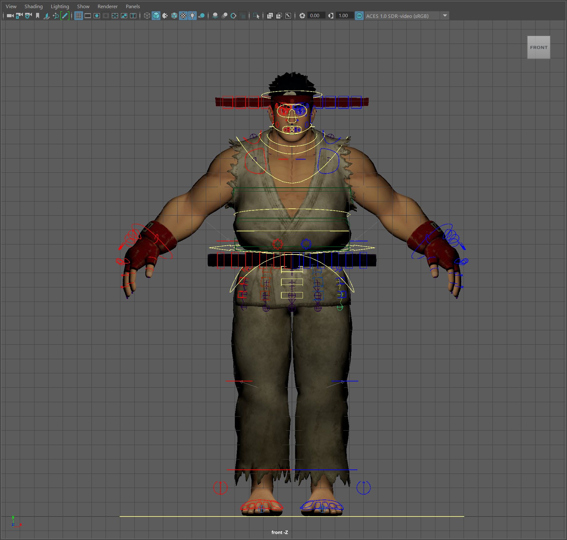
Task: Click the X-Ray icon
Action: tap(270, 16)
